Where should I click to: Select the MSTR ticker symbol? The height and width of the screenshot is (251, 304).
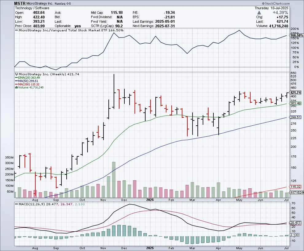(x=20, y=3)
